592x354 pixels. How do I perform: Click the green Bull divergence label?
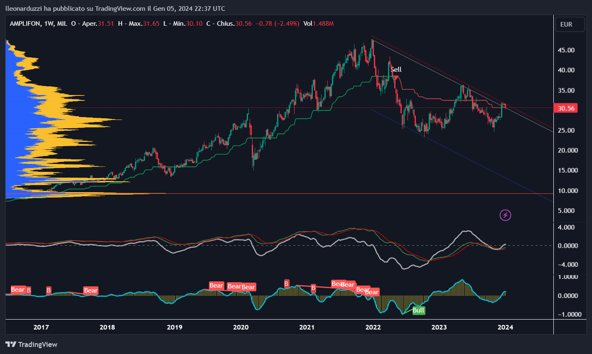coord(419,310)
